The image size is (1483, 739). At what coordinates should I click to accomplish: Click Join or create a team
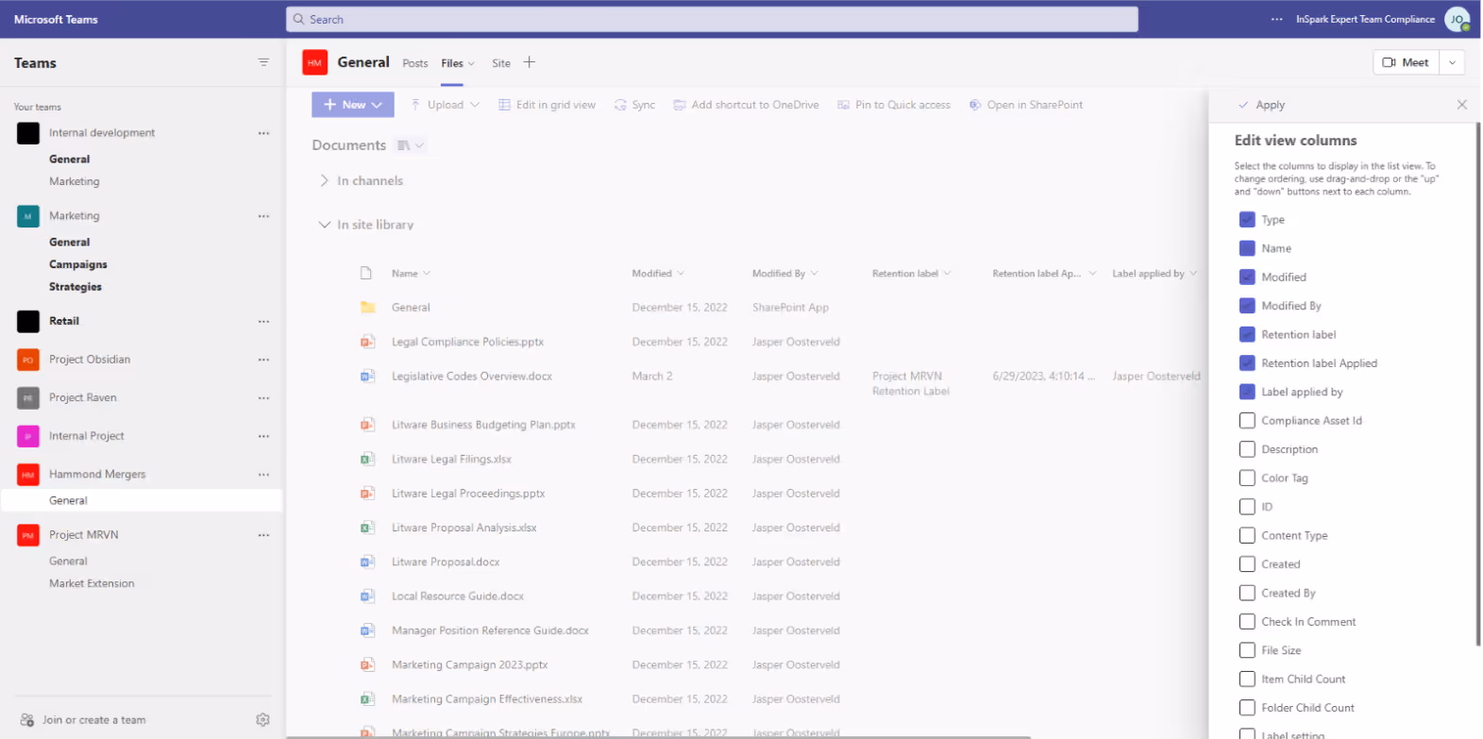pos(83,720)
